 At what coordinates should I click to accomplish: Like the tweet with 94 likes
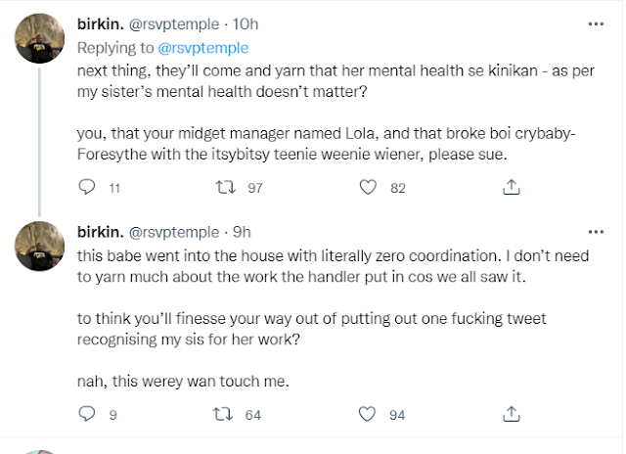click(369, 414)
